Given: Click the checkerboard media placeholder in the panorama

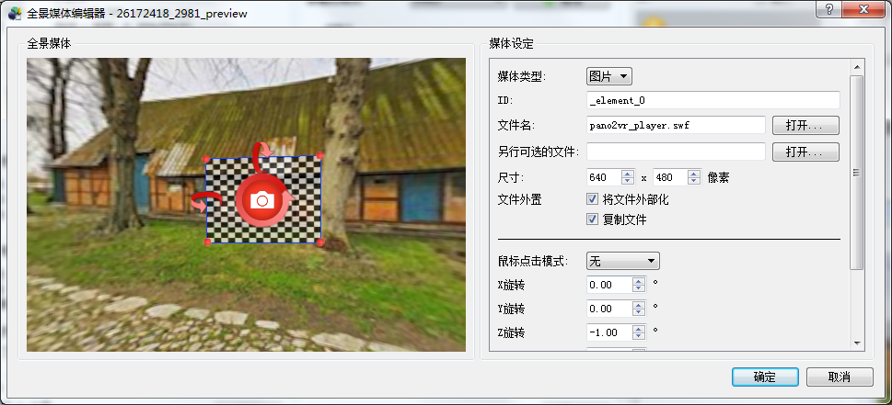Looking at the screenshot, I should point(263,199).
